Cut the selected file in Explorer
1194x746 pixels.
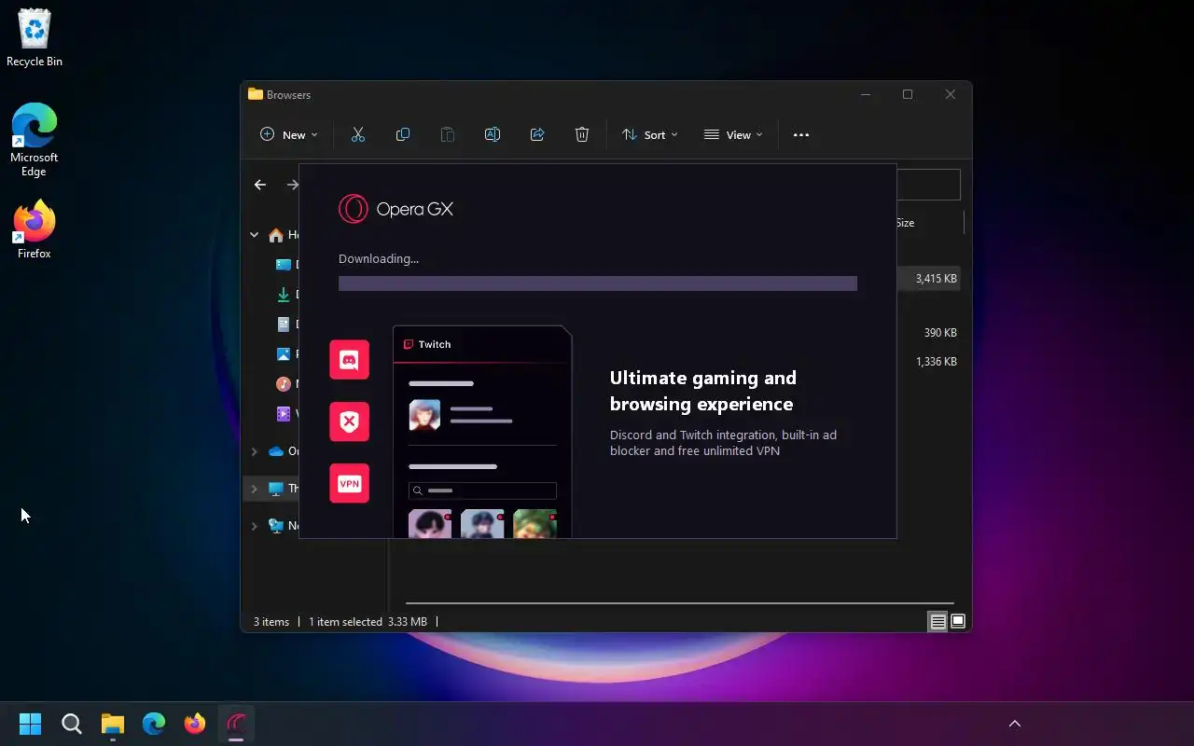pos(357,134)
